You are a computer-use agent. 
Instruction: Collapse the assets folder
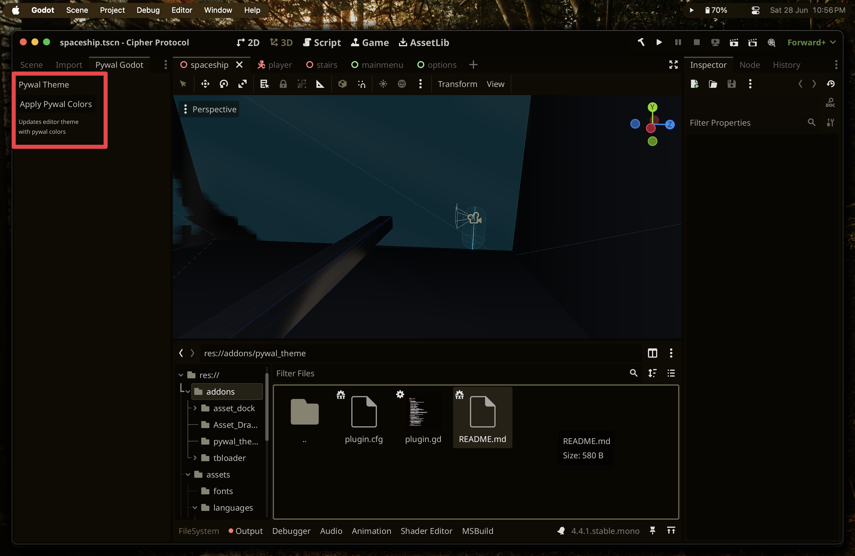tap(188, 475)
